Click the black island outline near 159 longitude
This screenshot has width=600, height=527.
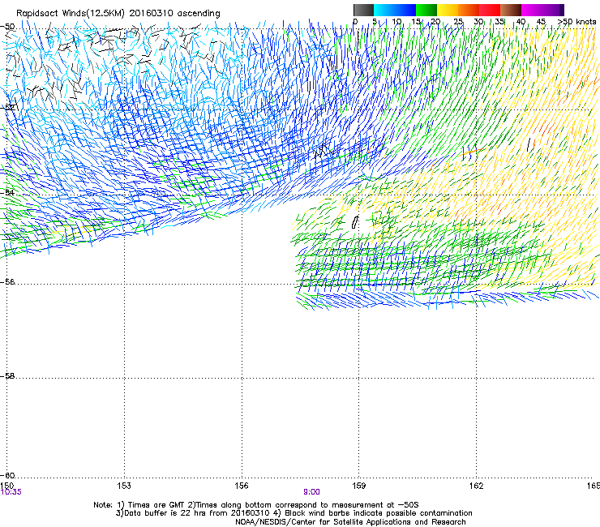click(x=355, y=222)
